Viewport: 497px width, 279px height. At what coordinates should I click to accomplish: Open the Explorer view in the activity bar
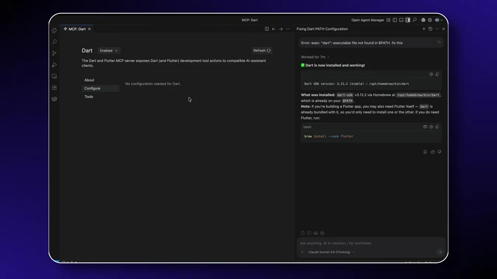pyautogui.click(x=54, y=30)
